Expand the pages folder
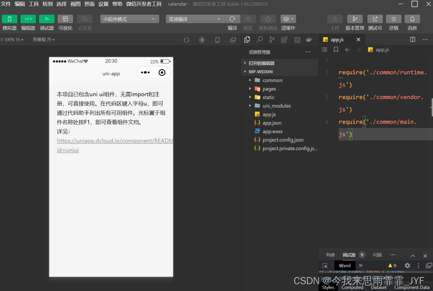433x291 pixels. tap(280, 89)
